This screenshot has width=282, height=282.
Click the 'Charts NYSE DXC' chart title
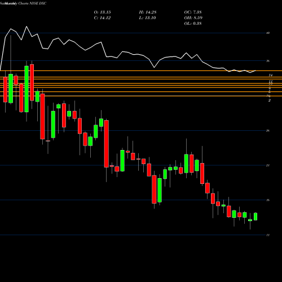pyautogui.click(x=32, y=3)
